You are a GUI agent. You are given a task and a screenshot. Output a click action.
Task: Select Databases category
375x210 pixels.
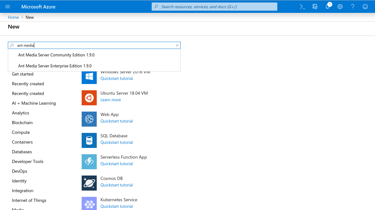tap(22, 152)
